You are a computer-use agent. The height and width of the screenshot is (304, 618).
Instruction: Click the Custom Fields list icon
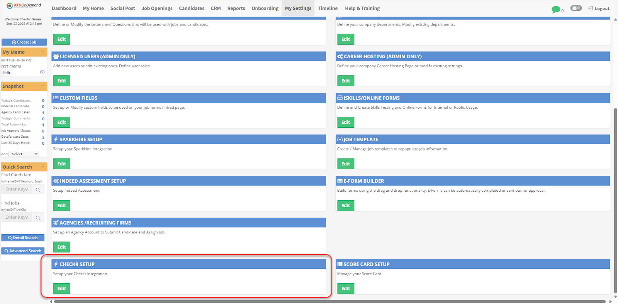[x=56, y=98]
